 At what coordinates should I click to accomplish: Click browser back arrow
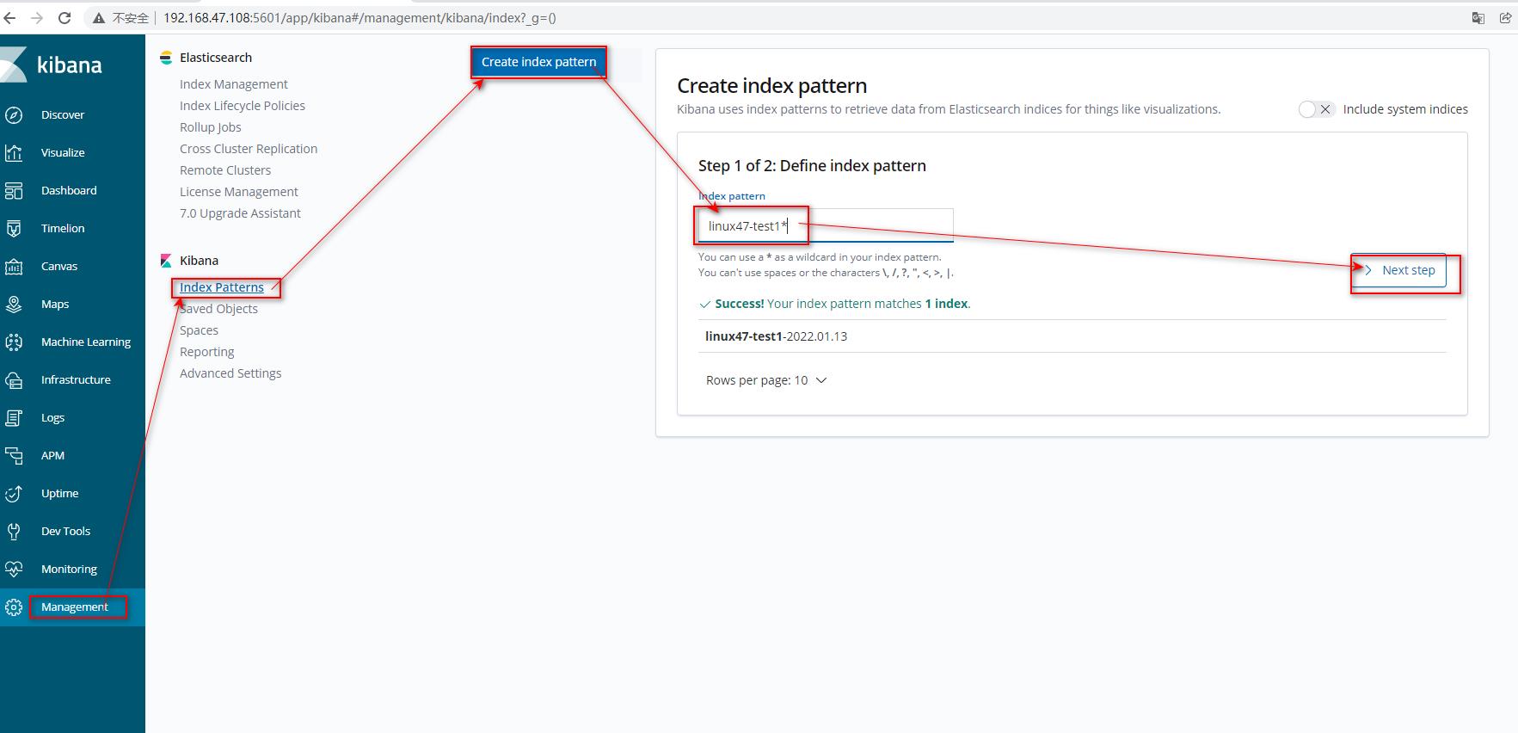pos(10,17)
